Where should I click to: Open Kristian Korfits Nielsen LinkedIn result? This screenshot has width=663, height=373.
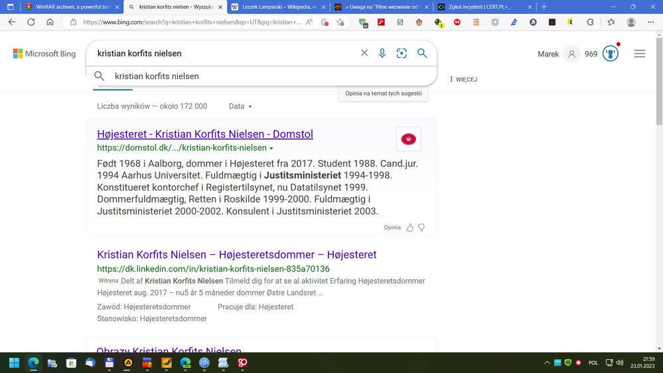tap(236, 255)
